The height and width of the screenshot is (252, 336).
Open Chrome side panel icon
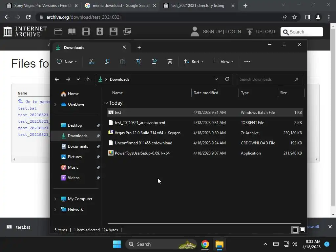(308, 17)
